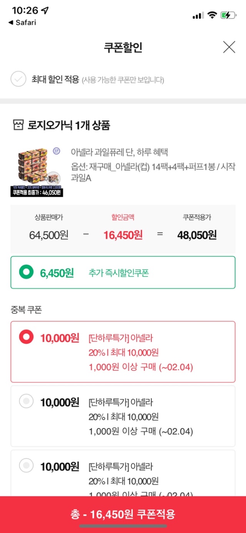The image size is (246, 533).
Task: Tap the Wi-Fi icon in status bar
Action: pos(212,15)
